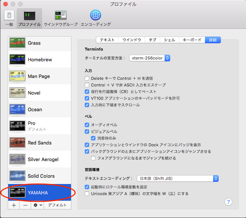Switch to the ウインドウ tab
This screenshot has height=218, width=246.
coord(132,40)
